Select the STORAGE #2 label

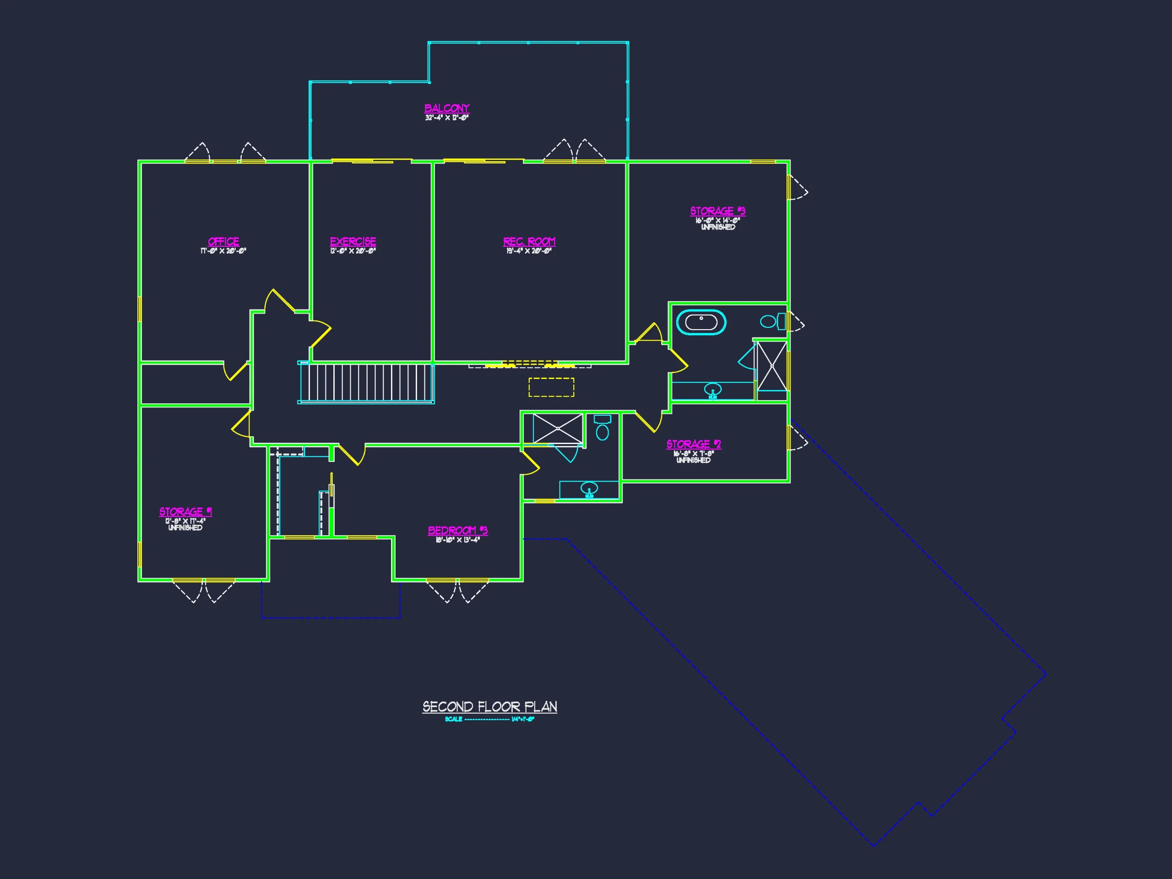[693, 444]
